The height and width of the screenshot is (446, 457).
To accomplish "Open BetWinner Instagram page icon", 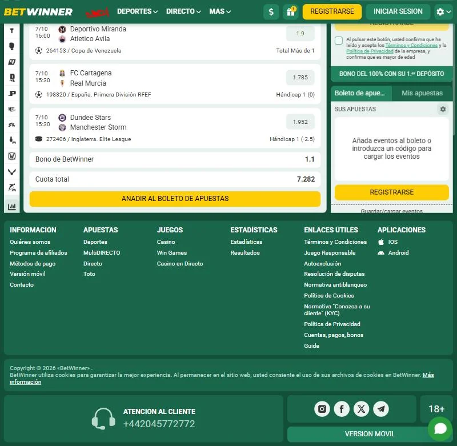I will (322, 409).
